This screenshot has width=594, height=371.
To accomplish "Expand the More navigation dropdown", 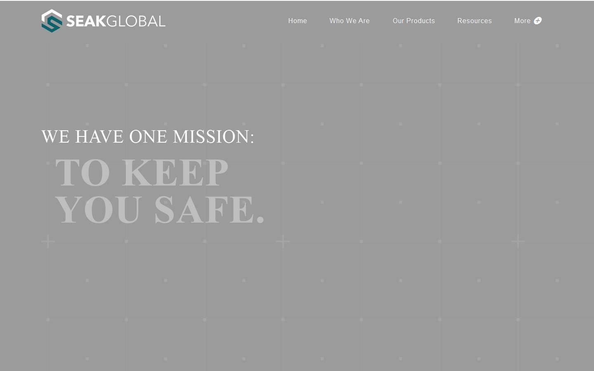I will coord(528,21).
